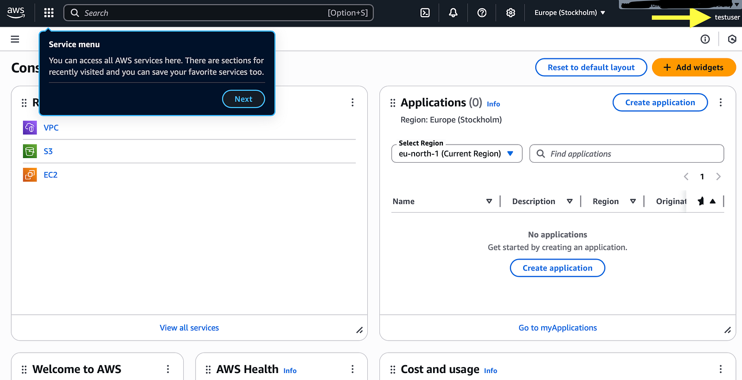Launch CloudShell from the top bar icon
742x380 pixels.
pos(425,13)
